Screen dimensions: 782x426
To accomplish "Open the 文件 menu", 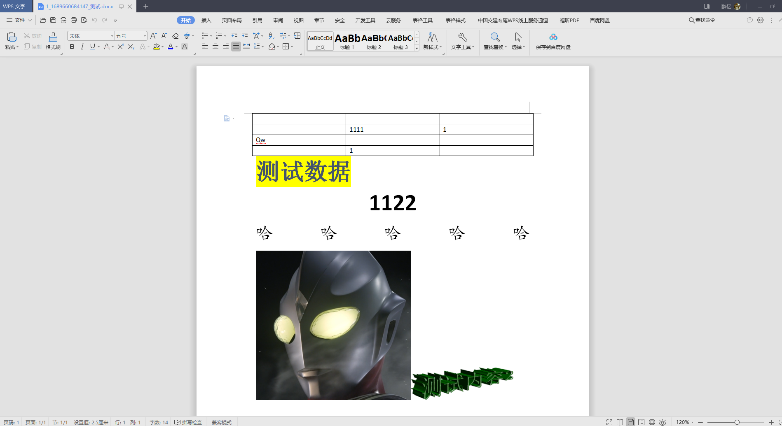I will tap(19, 20).
